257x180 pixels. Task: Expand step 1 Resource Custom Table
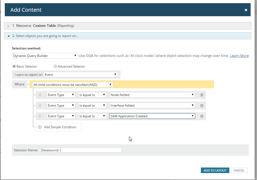[8, 26]
